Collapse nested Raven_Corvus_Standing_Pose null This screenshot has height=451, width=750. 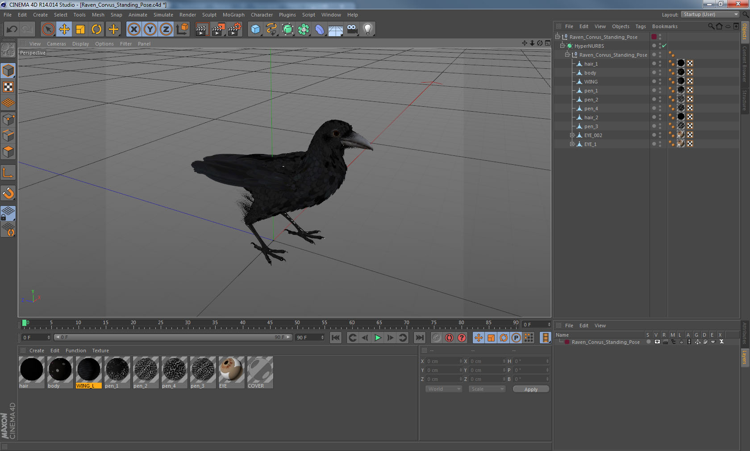pos(567,54)
